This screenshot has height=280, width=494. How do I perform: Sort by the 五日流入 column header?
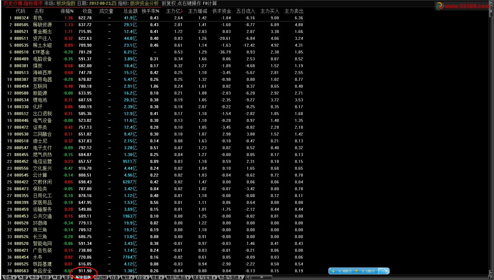pyautogui.click(x=246, y=11)
